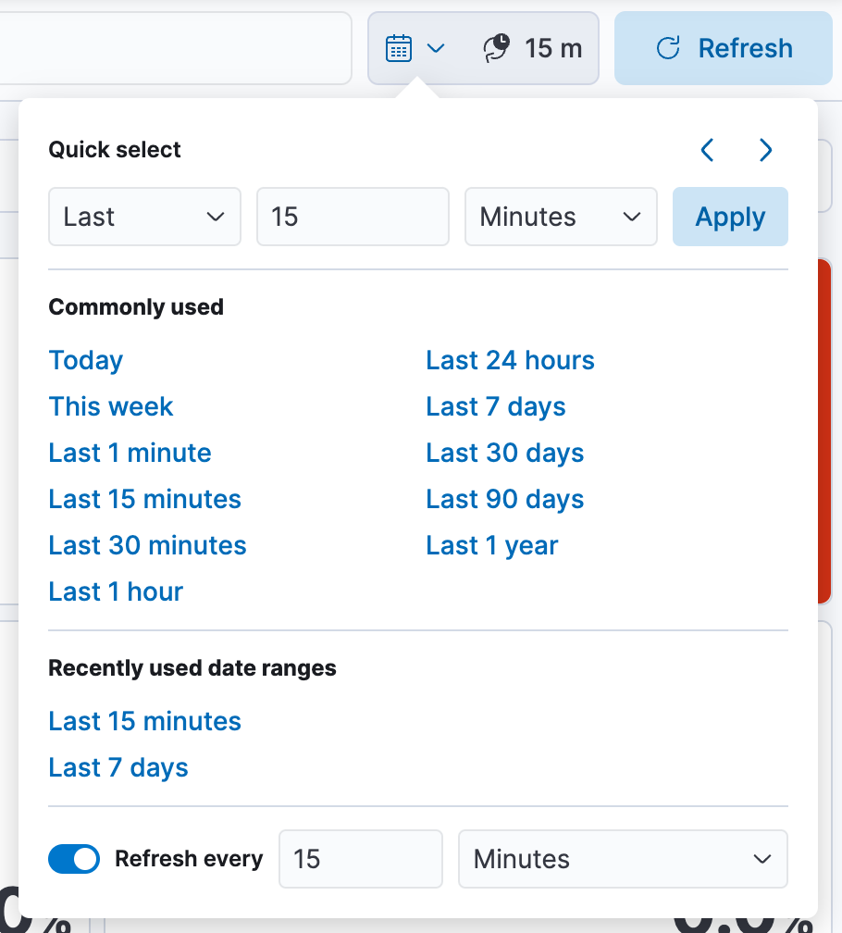Click the Refresh button

[723, 48]
